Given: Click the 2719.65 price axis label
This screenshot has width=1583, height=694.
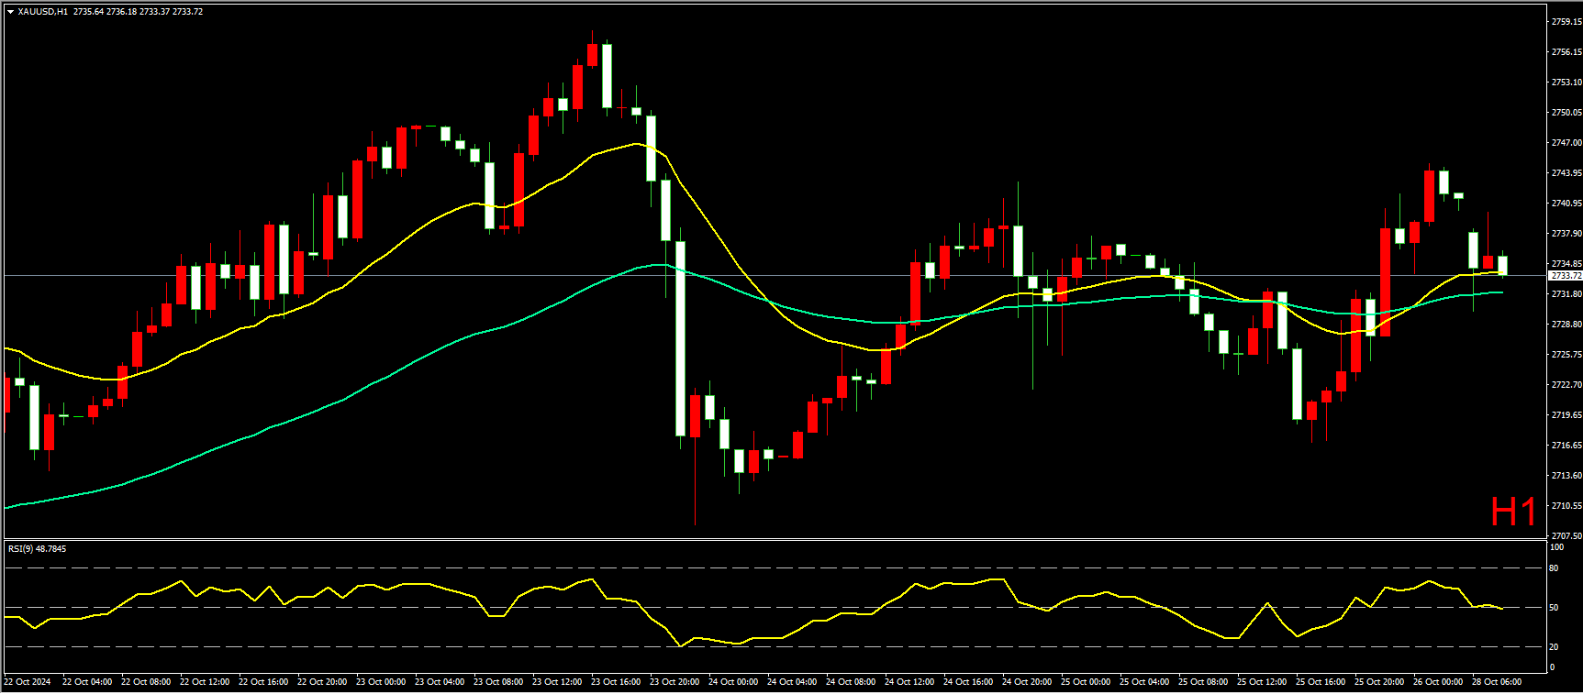Looking at the screenshot, I should pyautogui.click(x=1566, y=415).
